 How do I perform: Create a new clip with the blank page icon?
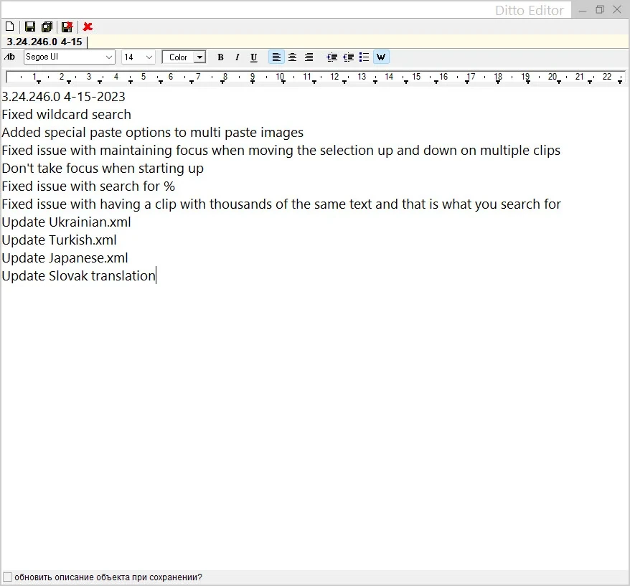(9, 27)
